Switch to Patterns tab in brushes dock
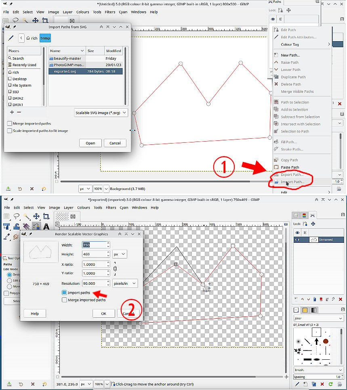Viewport: 347px width, 390px height. 304,310
